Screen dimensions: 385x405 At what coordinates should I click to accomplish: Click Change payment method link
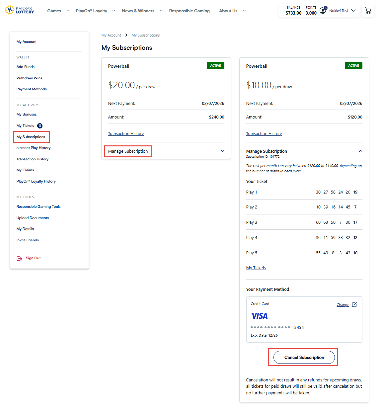343,305
